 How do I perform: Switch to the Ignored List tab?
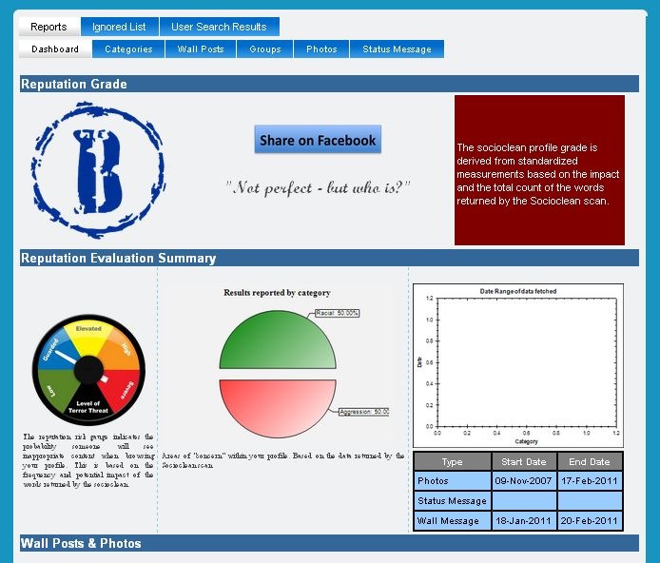pyautogui.click(x=120, y=27)
